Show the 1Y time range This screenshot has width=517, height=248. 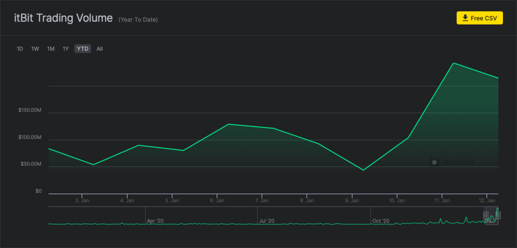[x=66, y=49]
